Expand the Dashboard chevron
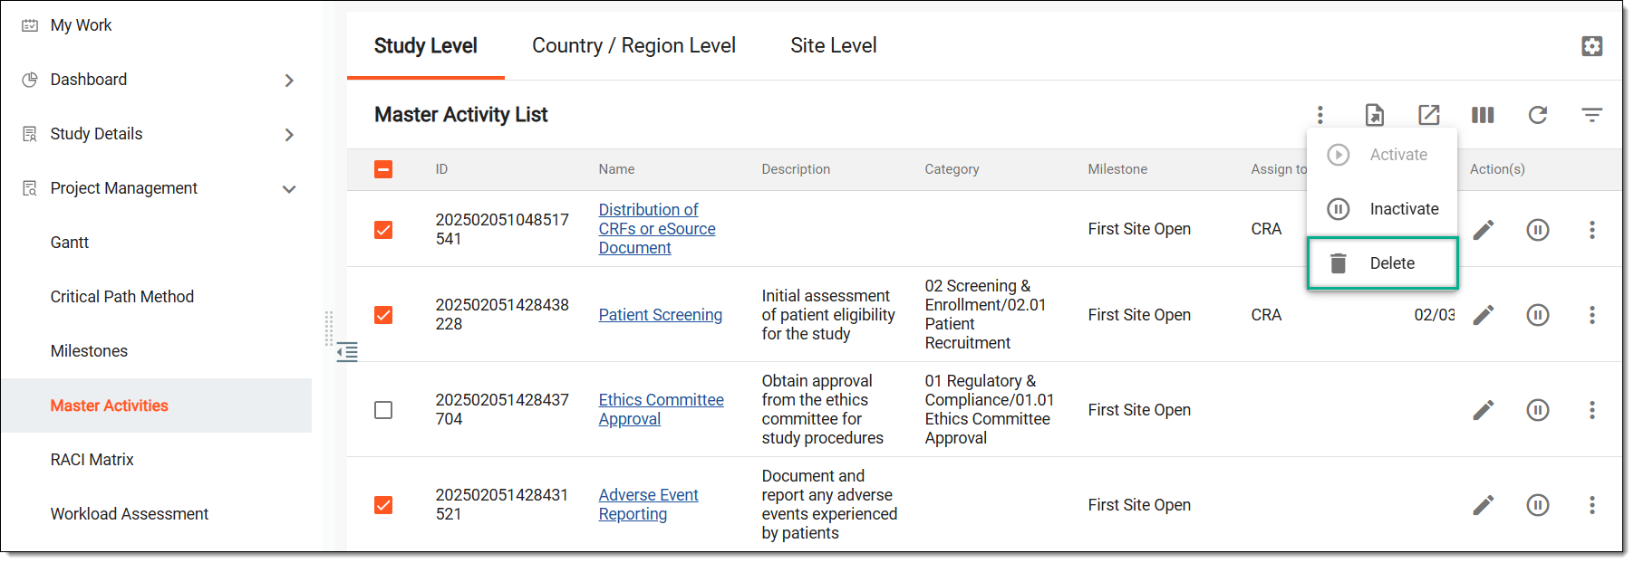 (x=289, y=81)
